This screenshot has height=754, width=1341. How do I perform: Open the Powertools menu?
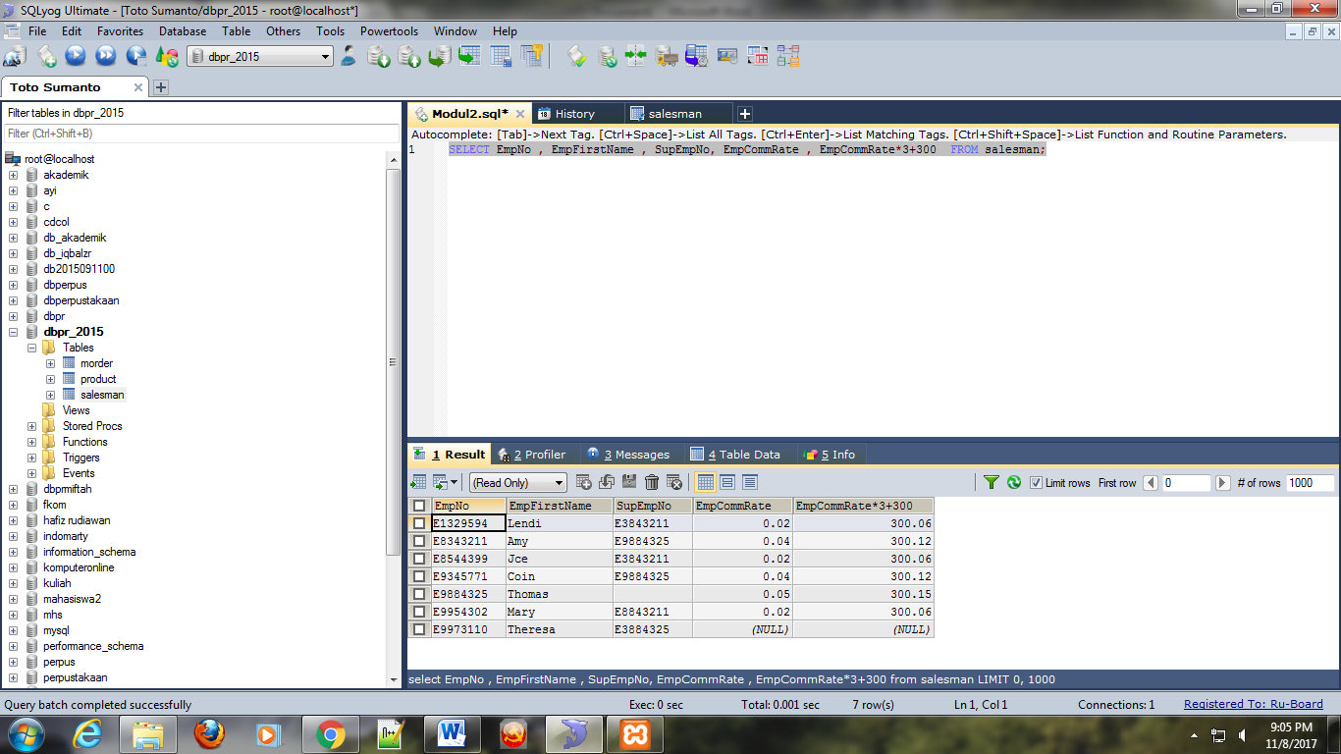coord(389,31)
